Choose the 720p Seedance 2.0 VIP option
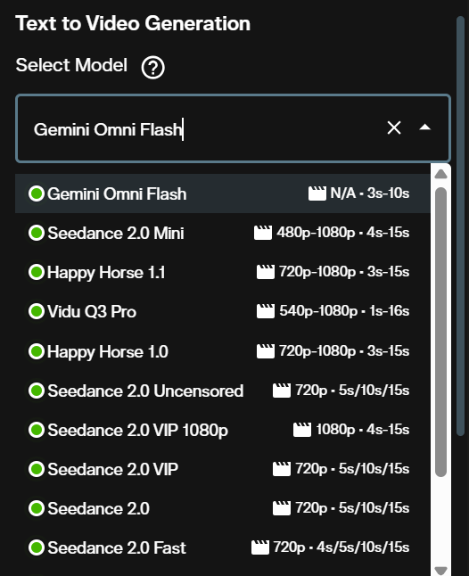This screenshot has height=576, width=469. 223,469
